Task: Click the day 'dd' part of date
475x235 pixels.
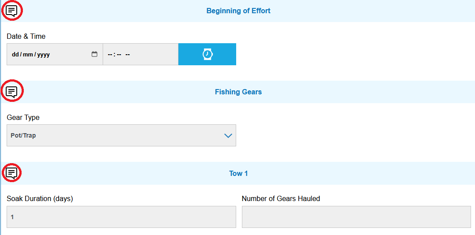Action: point(15,55)
